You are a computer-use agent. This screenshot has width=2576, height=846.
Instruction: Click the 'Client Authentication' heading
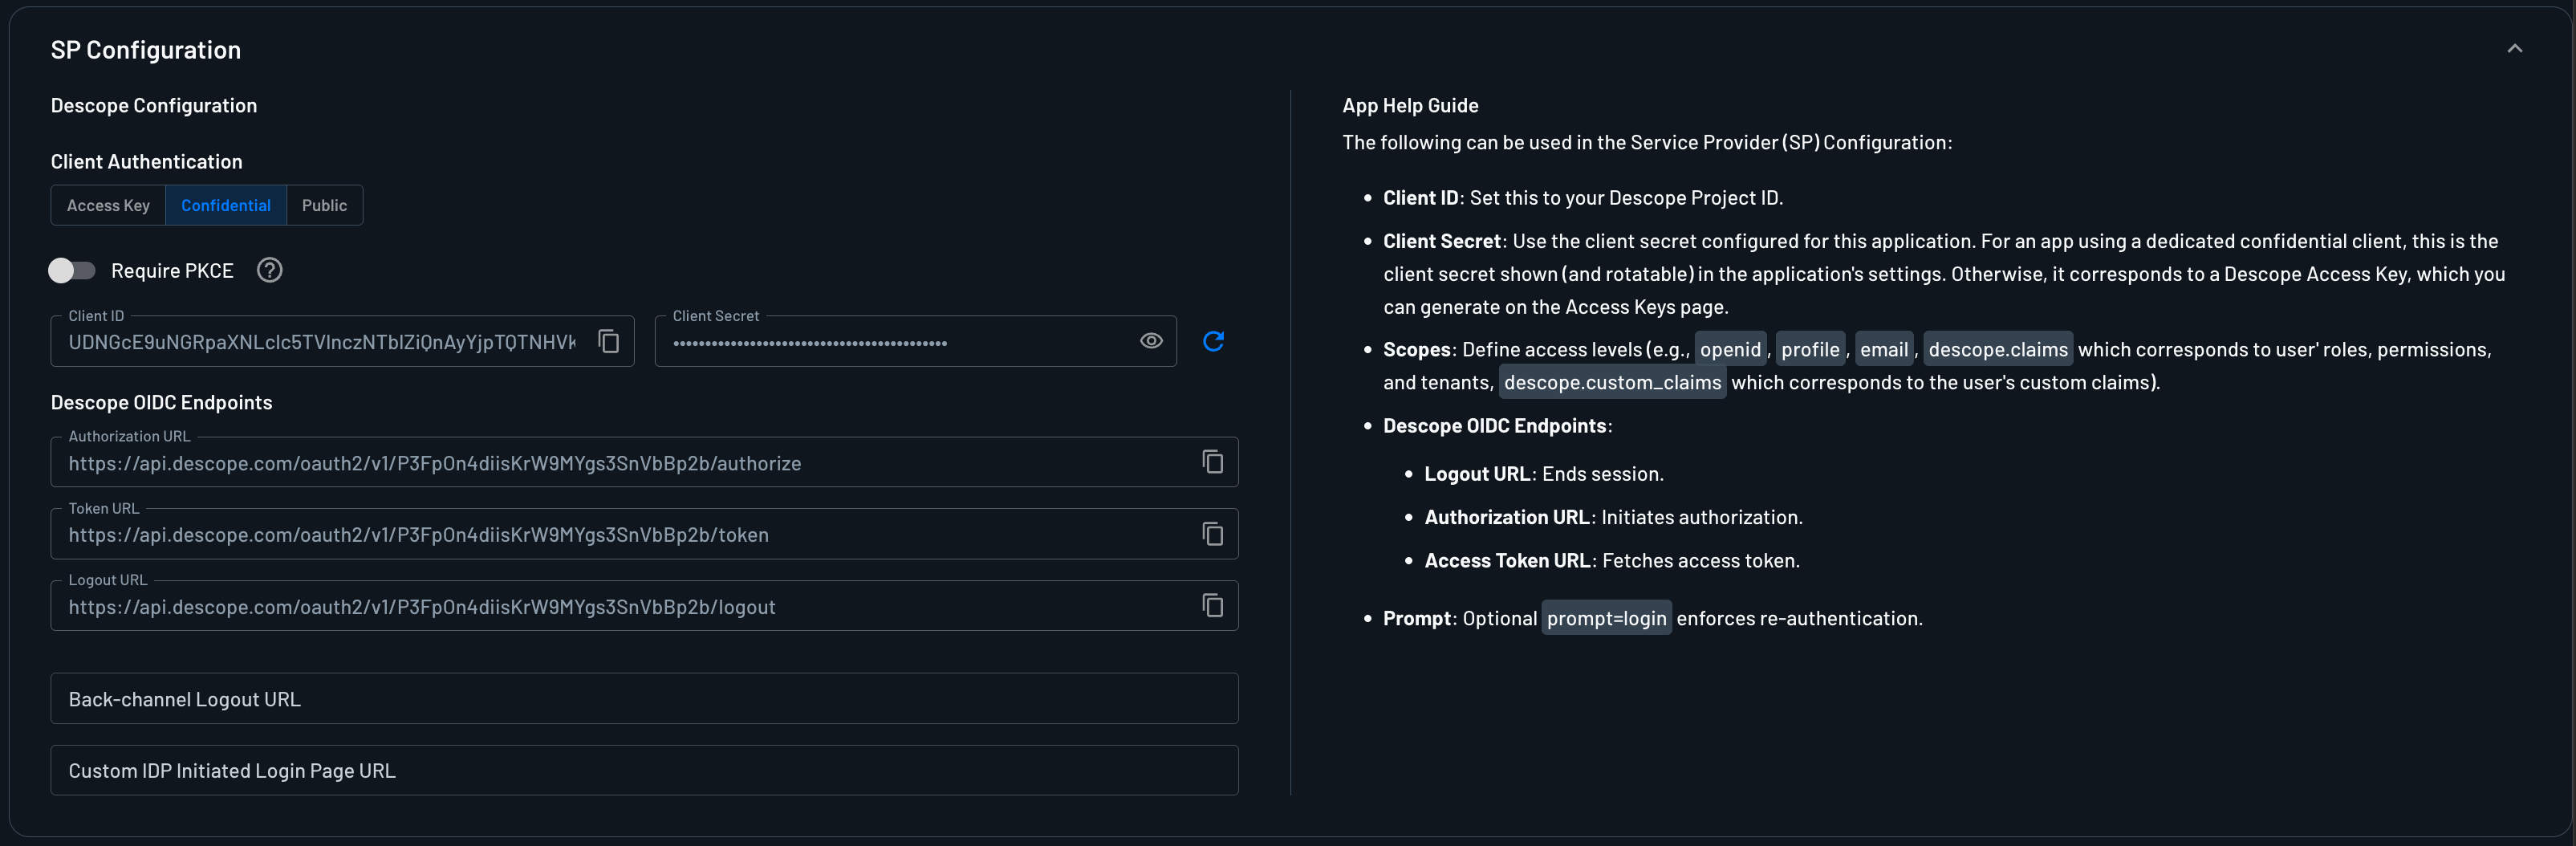tap(146, 161)
